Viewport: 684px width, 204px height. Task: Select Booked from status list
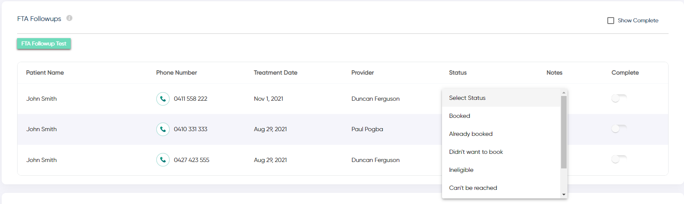pyautogui.click(x=501, y=116)
